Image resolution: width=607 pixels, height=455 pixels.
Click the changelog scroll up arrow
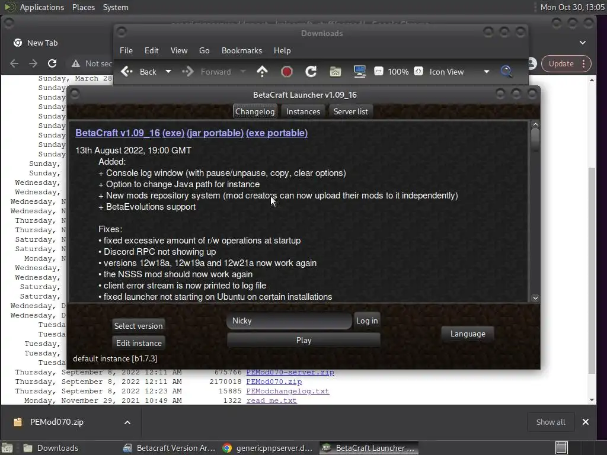coord(535,124)
